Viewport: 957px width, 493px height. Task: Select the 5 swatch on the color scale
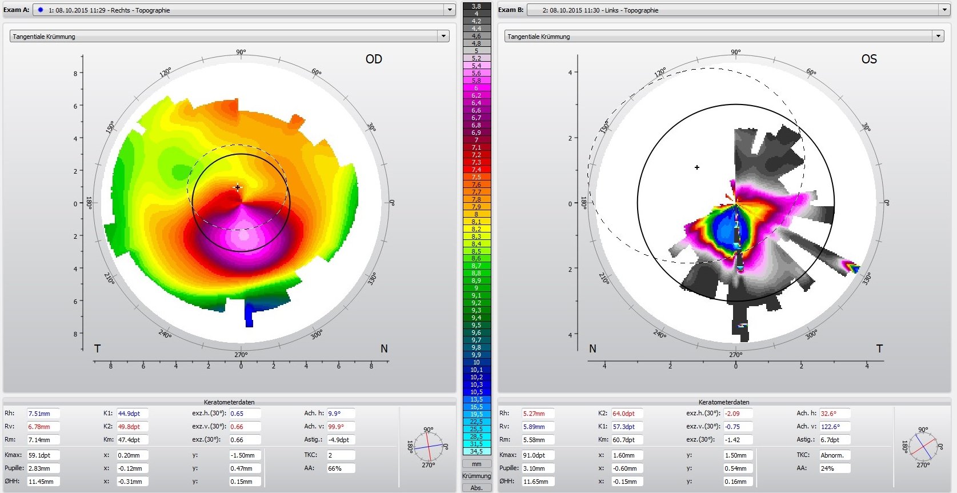click(477, 51)
